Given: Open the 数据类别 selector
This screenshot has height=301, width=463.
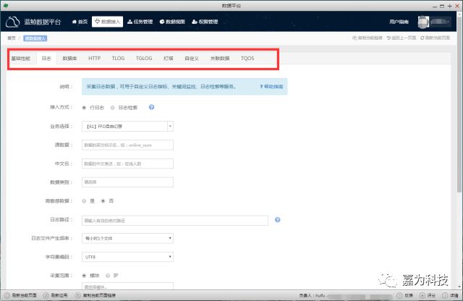Looking at the screenshot, I should click(x=127, y=182).
